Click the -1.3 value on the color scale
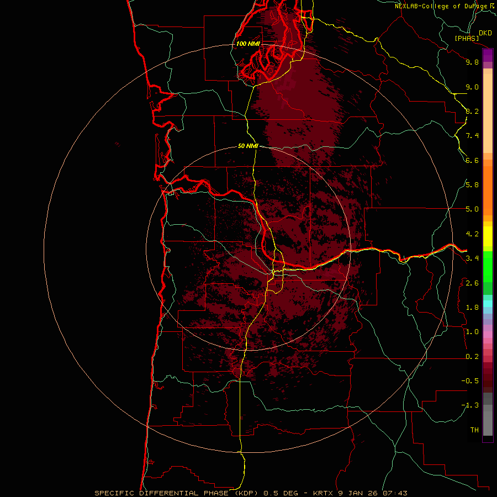The height and width of the screenshot is (497, 497). 470,405
